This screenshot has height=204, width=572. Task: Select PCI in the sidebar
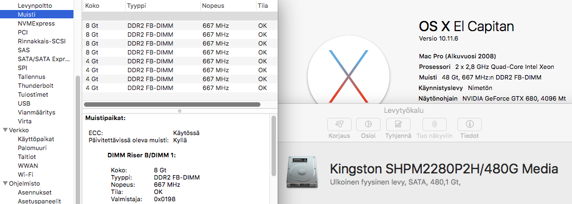click(x=23, y=32)
